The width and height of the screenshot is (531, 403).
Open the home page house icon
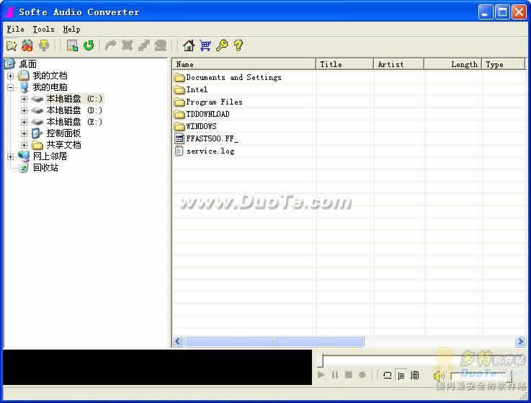[x=189, y=45]
